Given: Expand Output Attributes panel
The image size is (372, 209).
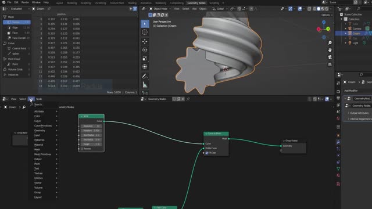Looking at the screenshot, I should pyautogui.click(x=359, y=113).
